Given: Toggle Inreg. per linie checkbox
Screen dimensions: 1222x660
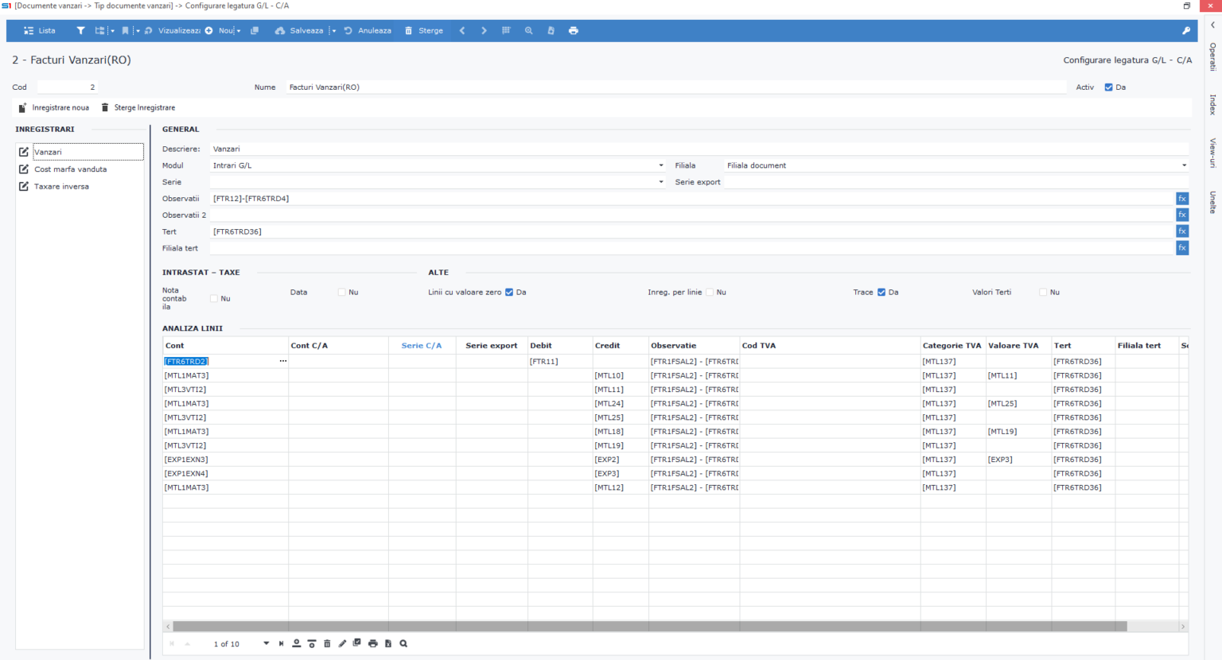Looking at the screenshot, I should tap(710, 293).
